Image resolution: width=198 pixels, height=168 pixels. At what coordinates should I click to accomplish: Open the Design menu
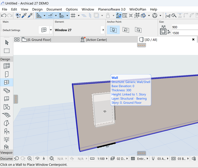point(37,9)
